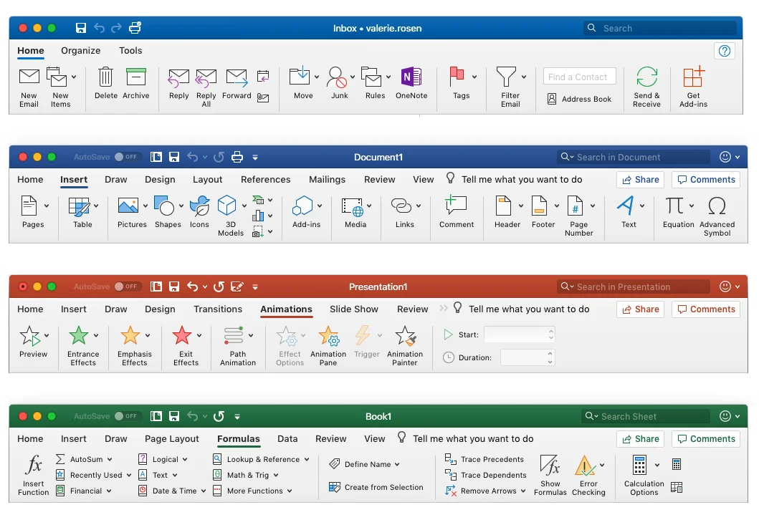Click Advanced Symbol in Word
The image size is (759, 525).
click(717, 216)
